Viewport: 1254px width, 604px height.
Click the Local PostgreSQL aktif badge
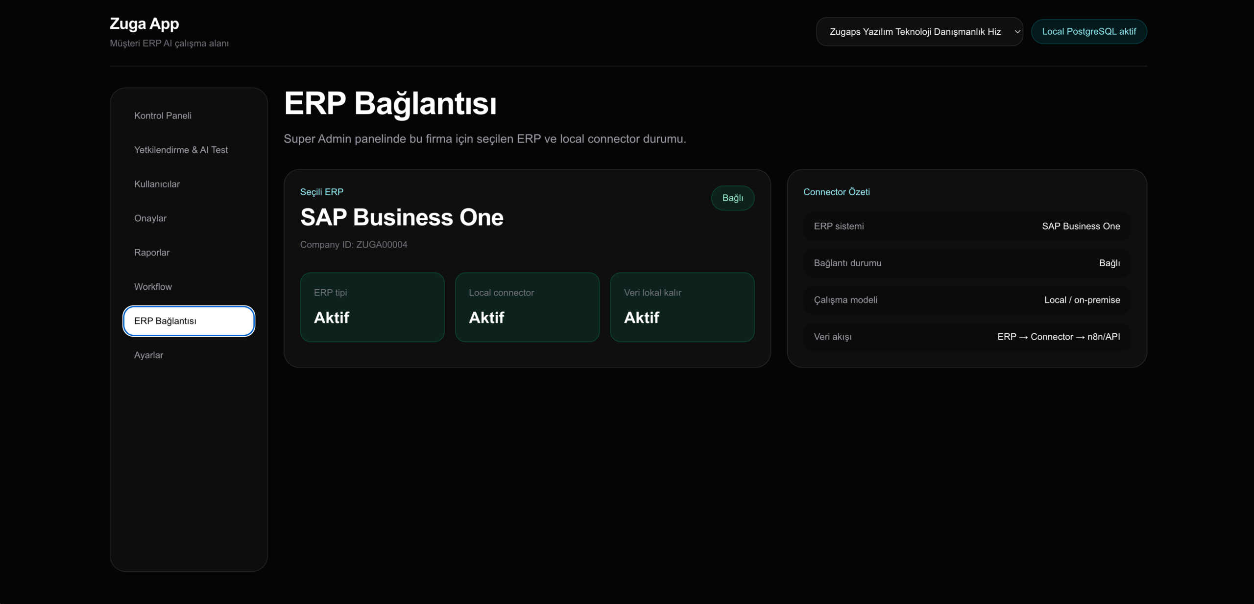point(1089,32)
